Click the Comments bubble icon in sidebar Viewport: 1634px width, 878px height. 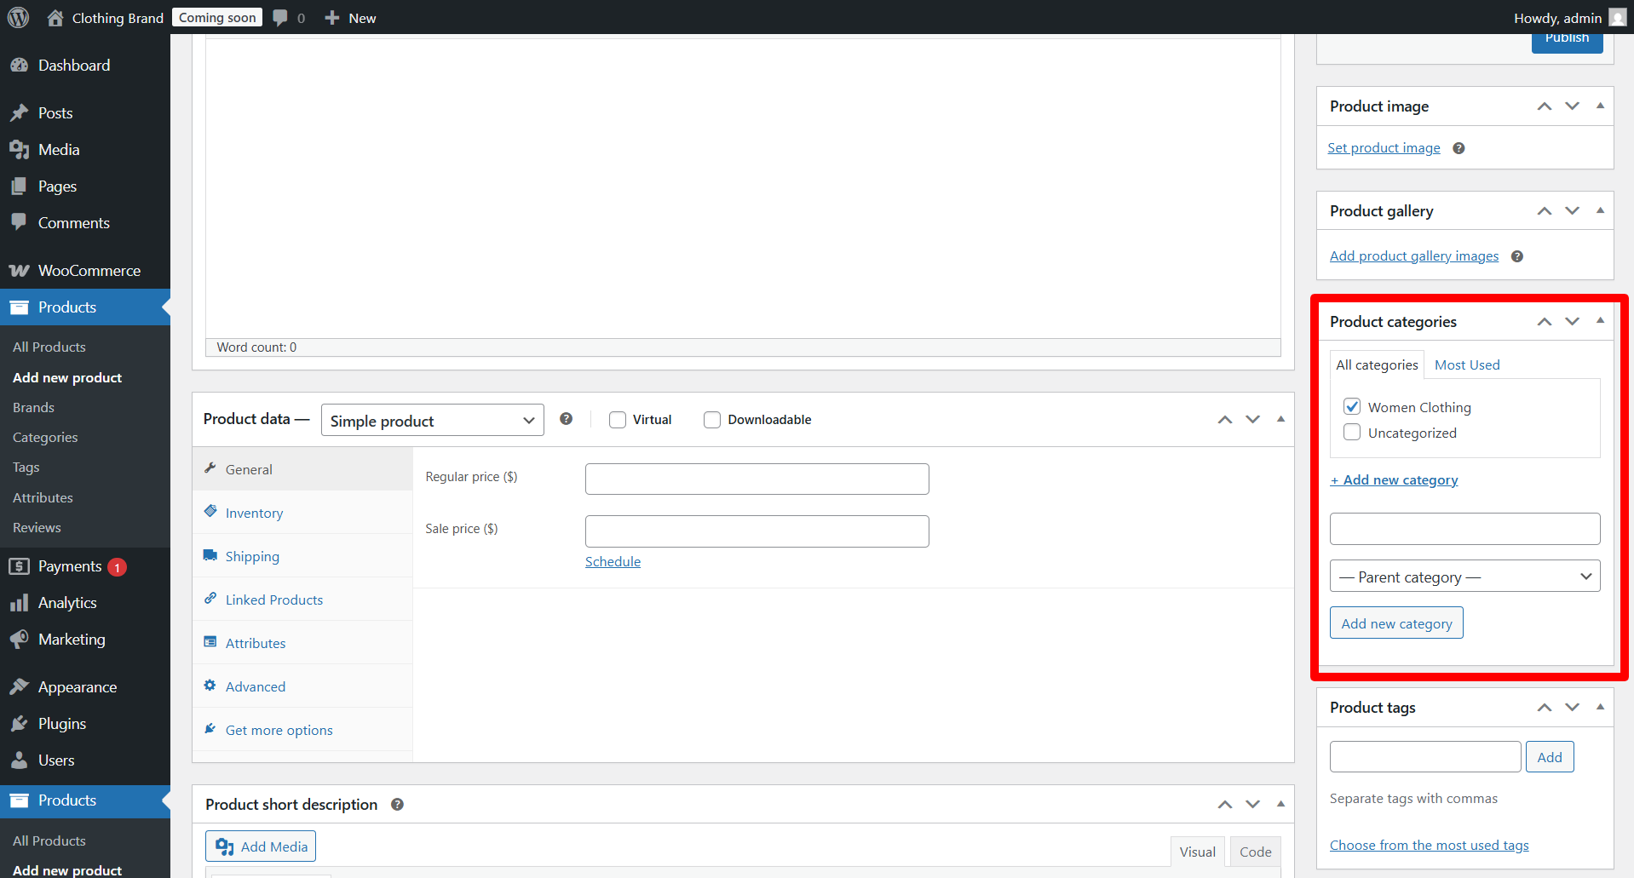point(19,222)
